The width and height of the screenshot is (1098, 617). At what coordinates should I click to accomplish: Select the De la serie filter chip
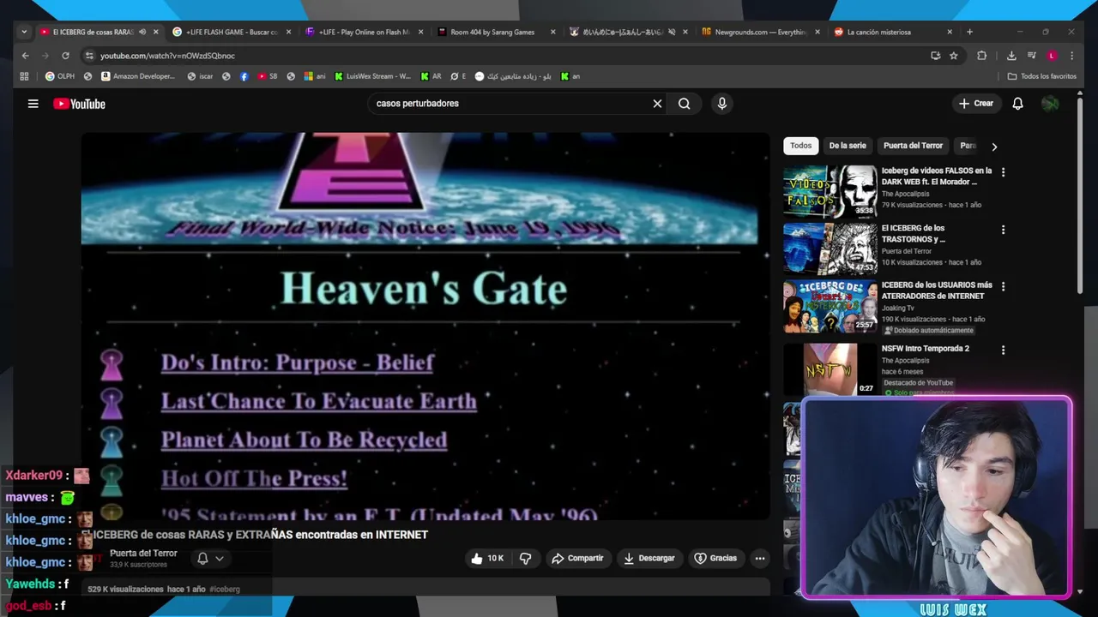(x=848, y=146)
